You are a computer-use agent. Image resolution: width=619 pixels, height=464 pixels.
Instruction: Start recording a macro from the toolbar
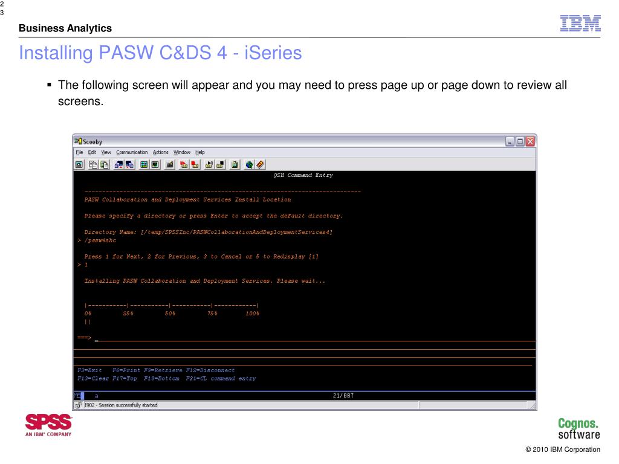point(184,165)
